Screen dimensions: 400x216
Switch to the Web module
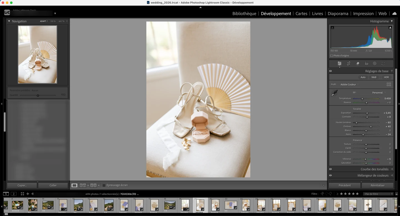click(x=382, y=13)
